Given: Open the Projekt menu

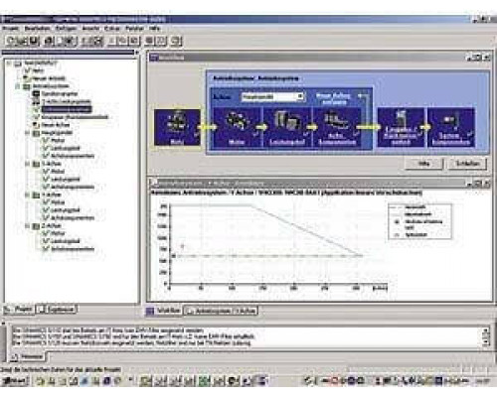Looking at the screenshot, I should pyautogui.click(x=11, y=29).
